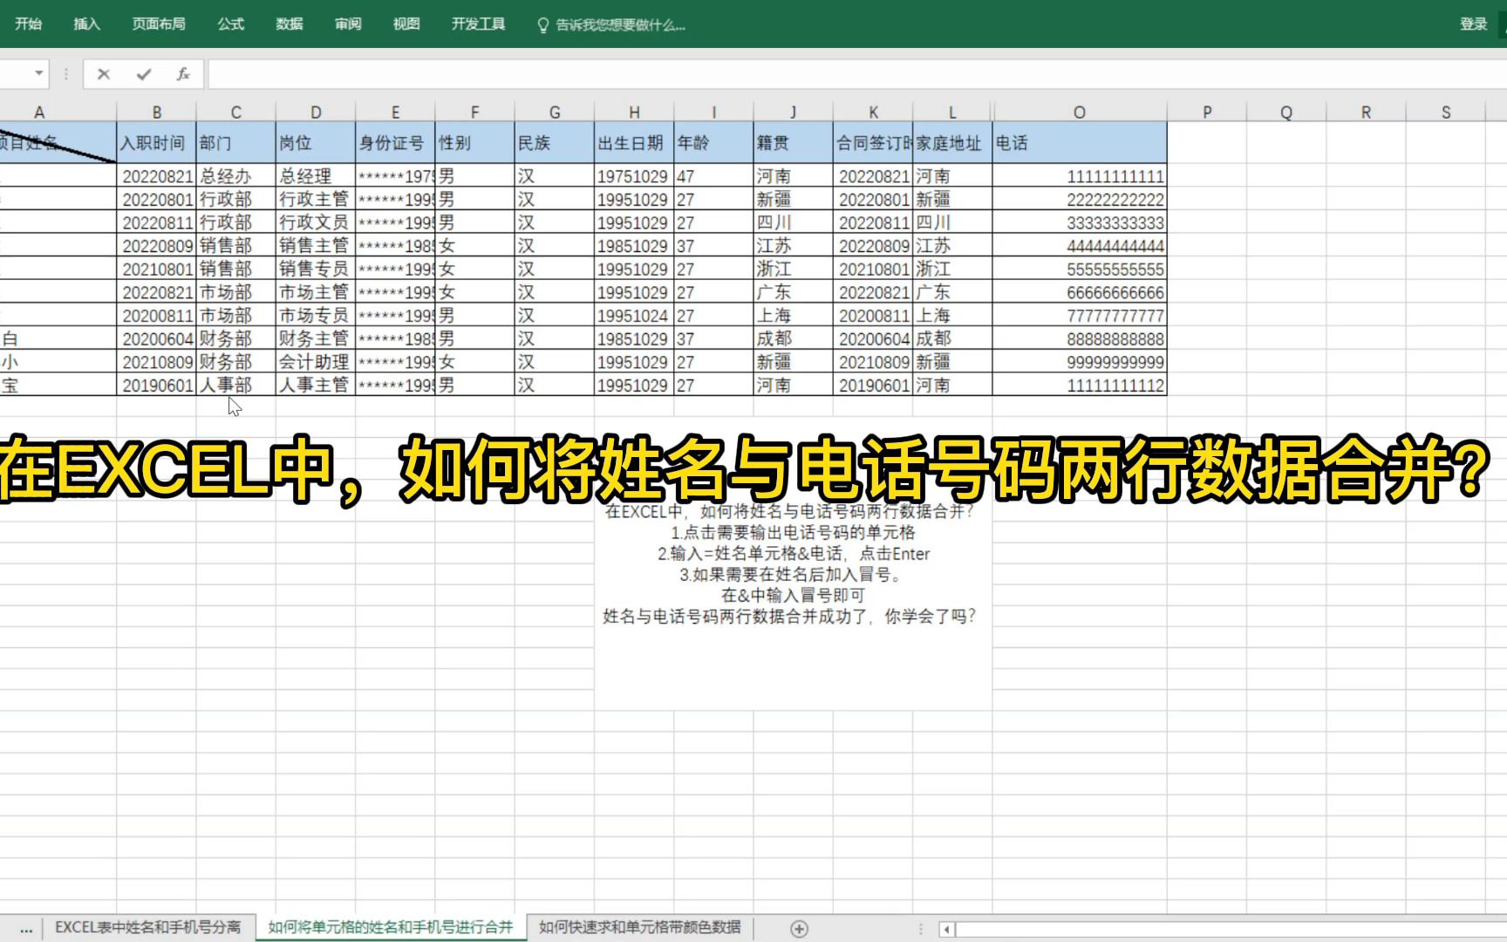Click the 人事主管 position cell

(316, 386)
